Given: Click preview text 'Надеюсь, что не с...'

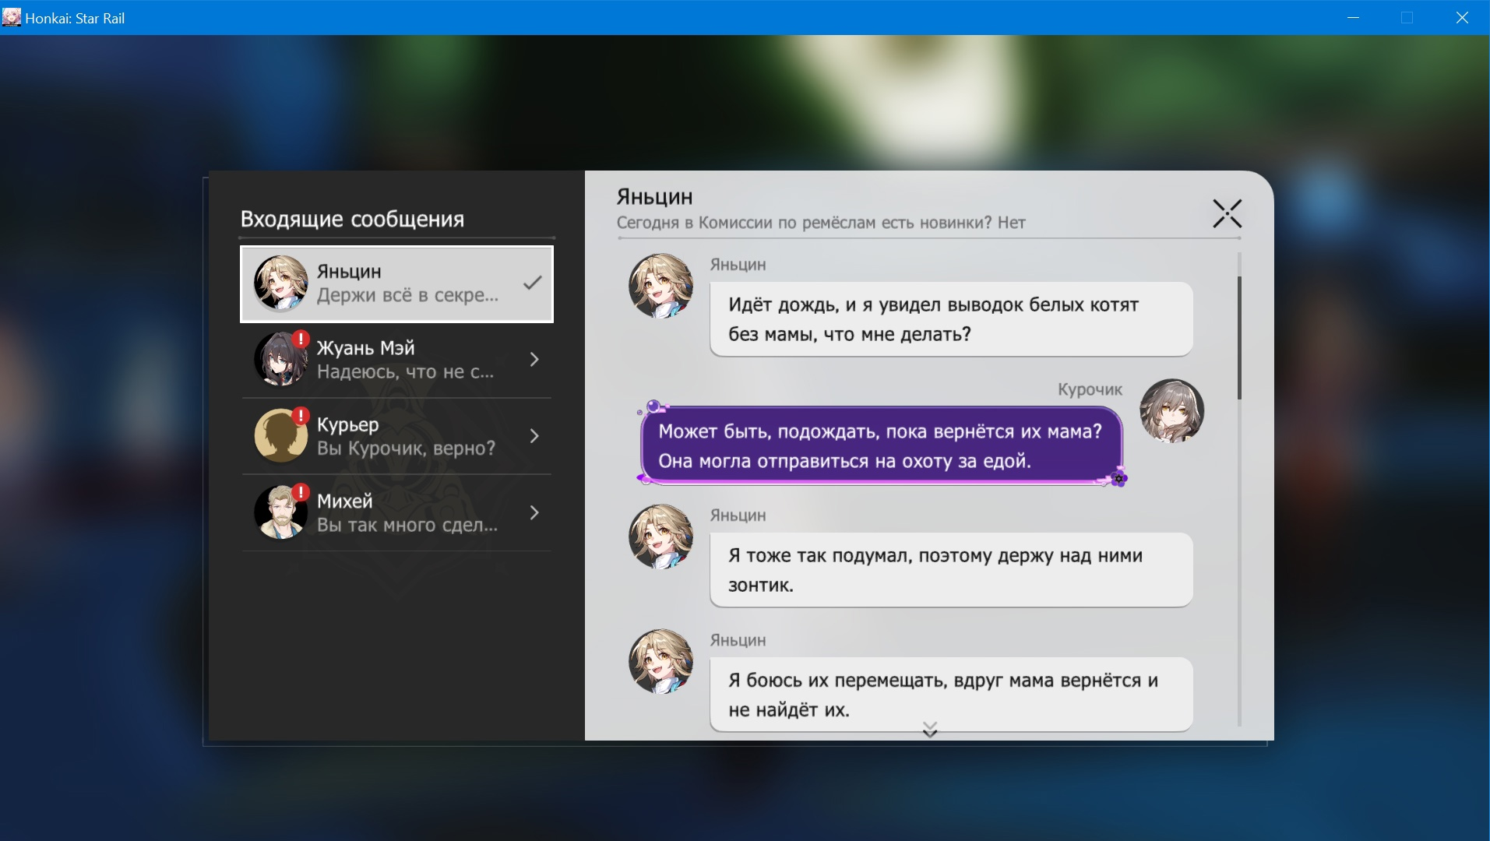Looking at the screenshot, I should point(405,371).
